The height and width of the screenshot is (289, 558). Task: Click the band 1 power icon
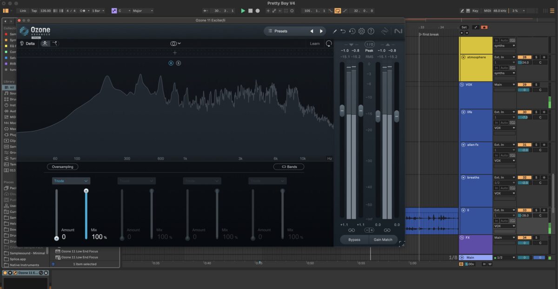pyautogui.click(x=171, y=63)
